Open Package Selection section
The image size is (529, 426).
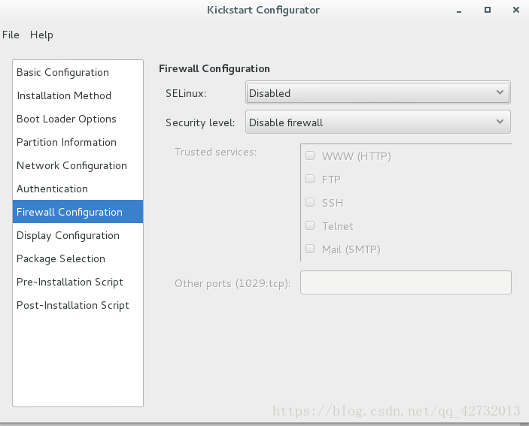(x=78, y=258)
